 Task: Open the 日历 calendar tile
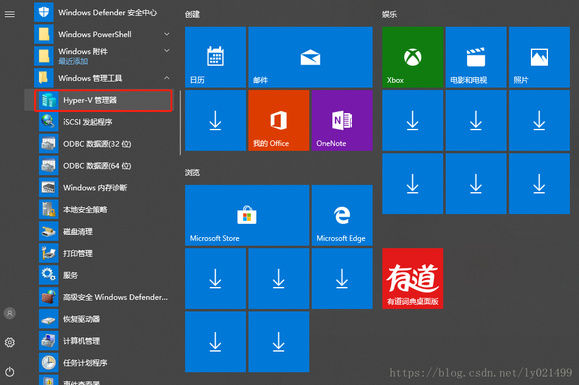(216, 57)
